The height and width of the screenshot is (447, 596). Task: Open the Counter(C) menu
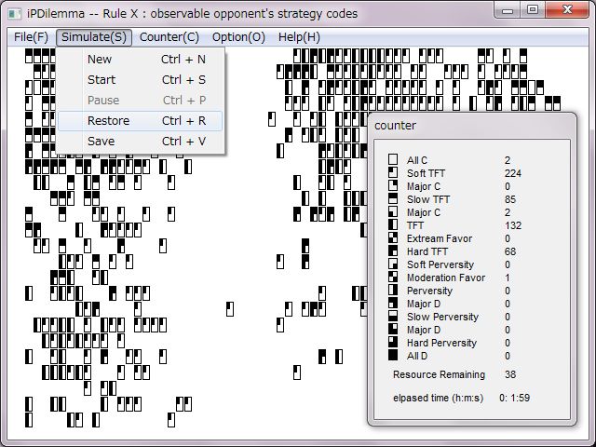tap(169, 37)
